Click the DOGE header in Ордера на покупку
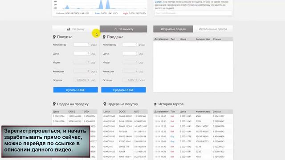 click(122, 112)
